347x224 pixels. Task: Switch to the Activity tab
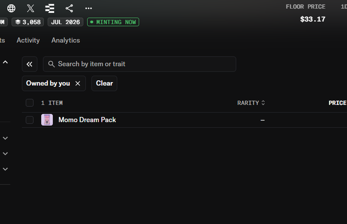[x=28, y=40]
